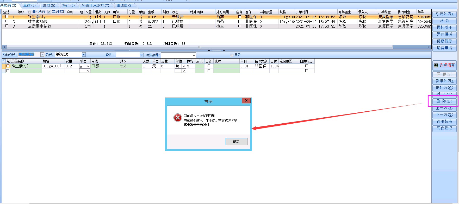Open 死亡登记
459x204 pixels.
click(x=444, y=128)
